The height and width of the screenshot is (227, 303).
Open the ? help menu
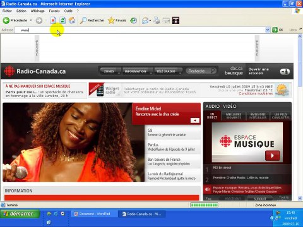78,11
